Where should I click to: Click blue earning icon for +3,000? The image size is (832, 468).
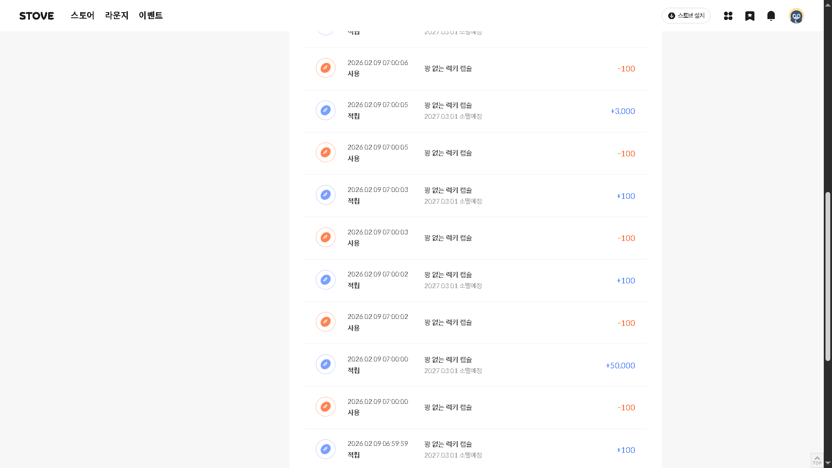(x=325, y=110)
